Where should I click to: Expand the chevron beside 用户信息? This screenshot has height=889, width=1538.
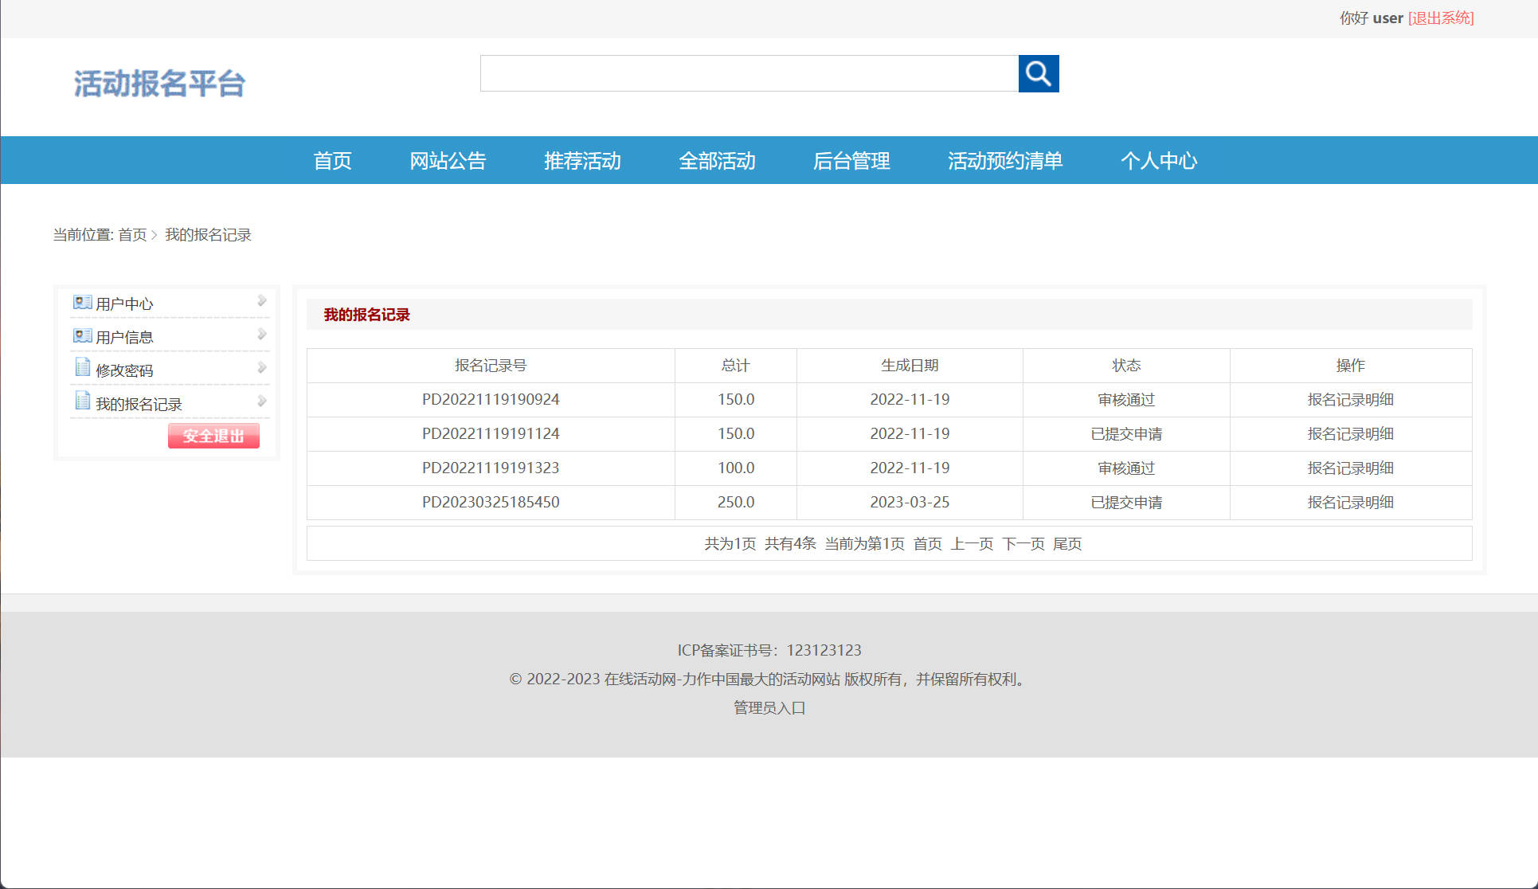pos(261,335)
